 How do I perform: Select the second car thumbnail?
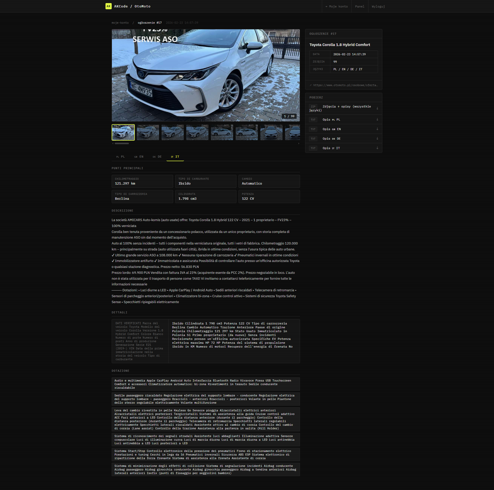pyautogui.click(x=148, y=132)
